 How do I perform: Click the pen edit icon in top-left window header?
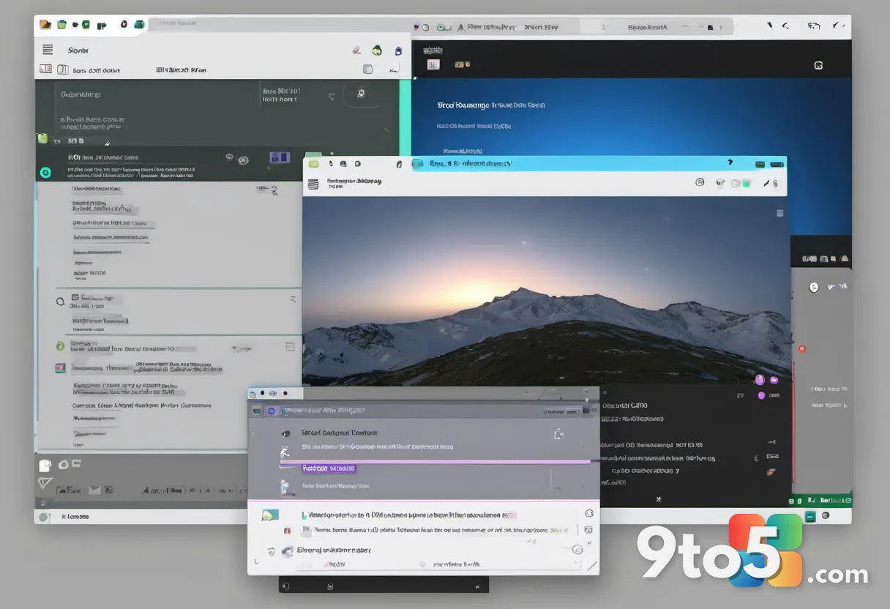356,51
